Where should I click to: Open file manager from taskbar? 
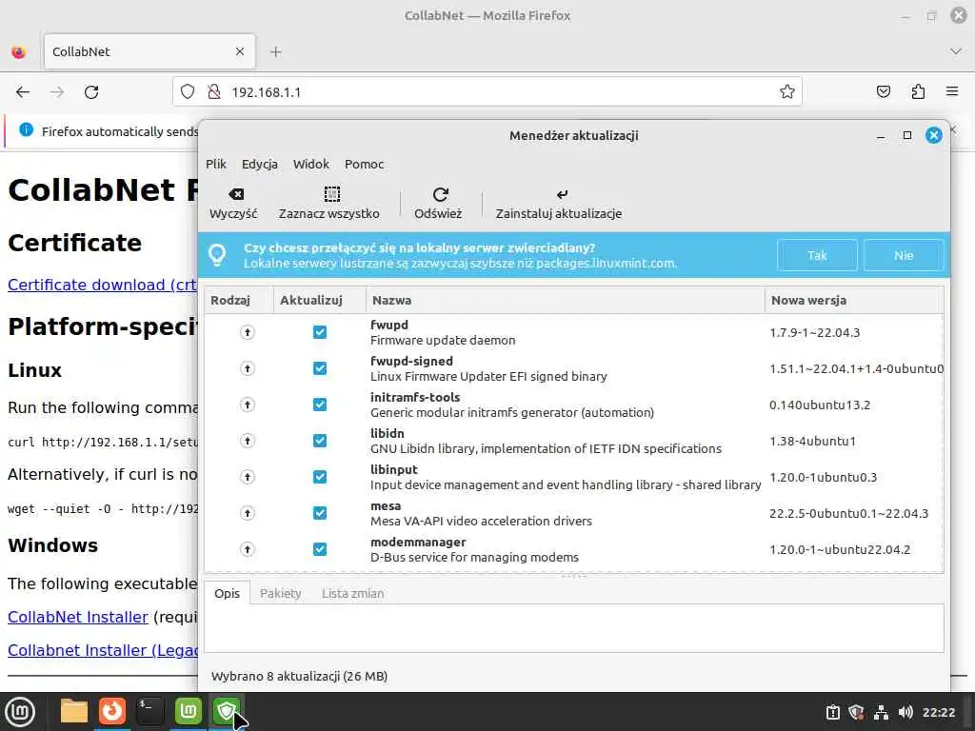click(x=74, y=711)
